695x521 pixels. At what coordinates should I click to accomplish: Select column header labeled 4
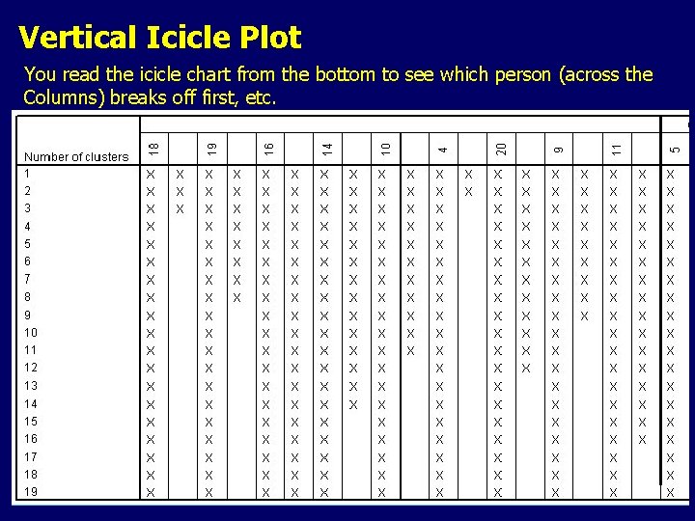click(x=443, y=150)
